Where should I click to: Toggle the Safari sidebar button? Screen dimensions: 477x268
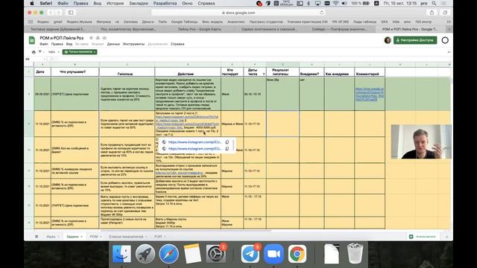(71, 13)
